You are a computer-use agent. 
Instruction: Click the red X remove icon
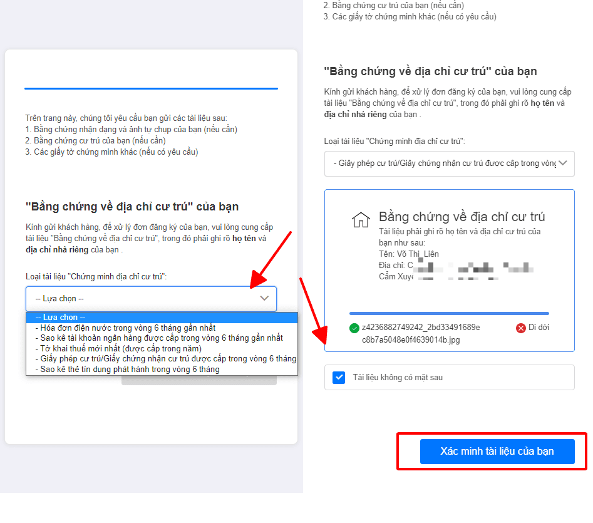point(521,328)
